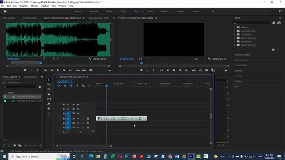Open the Graphics menu
The height and width of the screenshot is (160, 285).
45,6
